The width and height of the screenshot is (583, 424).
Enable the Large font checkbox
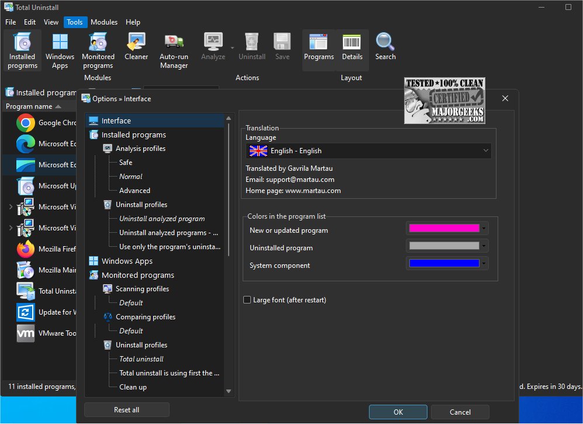pyautogui.click(x=247, y=300)
